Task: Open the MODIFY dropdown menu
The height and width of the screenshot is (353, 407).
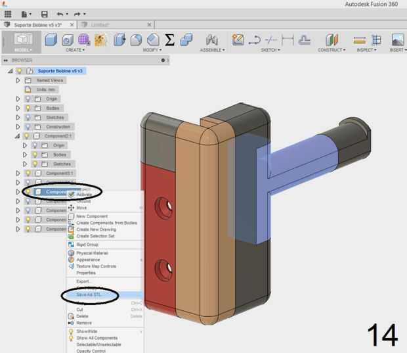Action: pos(152,50)
